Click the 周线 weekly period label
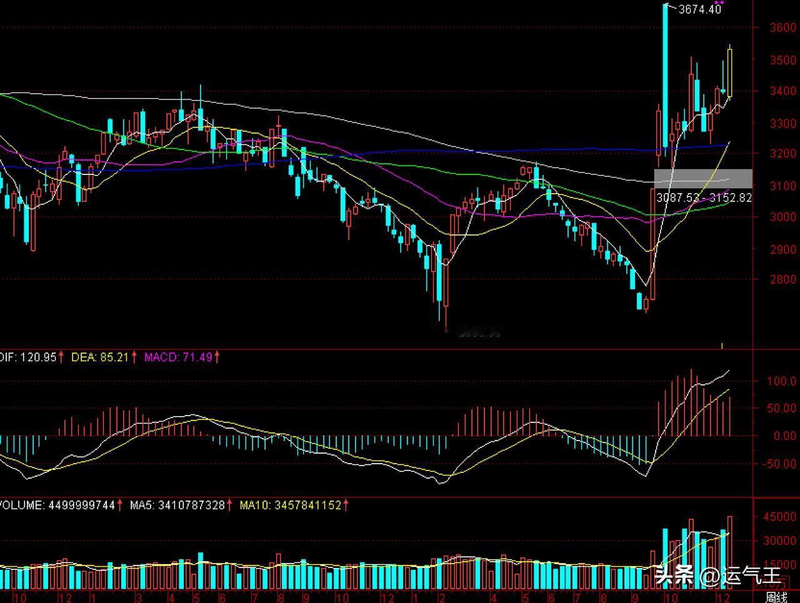800x603 pixels. [776, 597]
